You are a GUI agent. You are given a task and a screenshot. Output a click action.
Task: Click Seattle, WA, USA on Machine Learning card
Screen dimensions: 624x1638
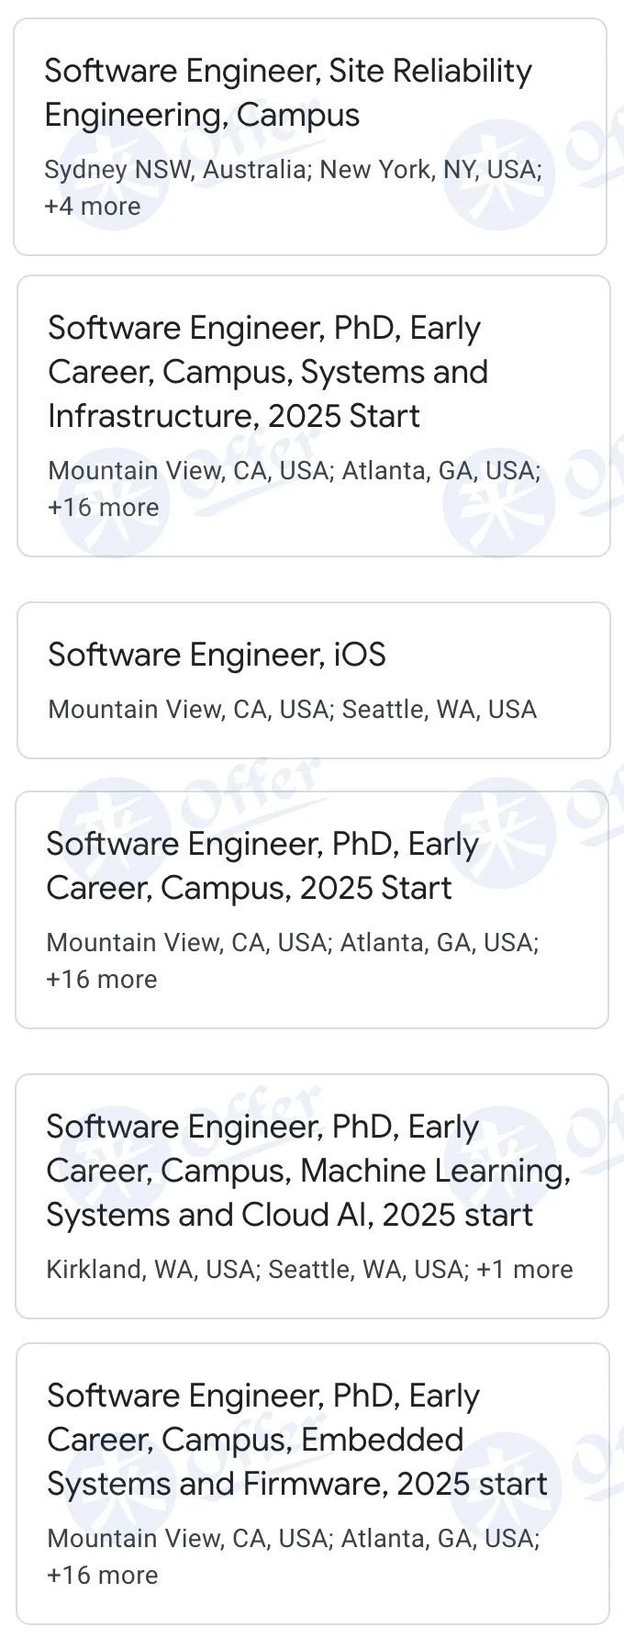coord(369,1270)
